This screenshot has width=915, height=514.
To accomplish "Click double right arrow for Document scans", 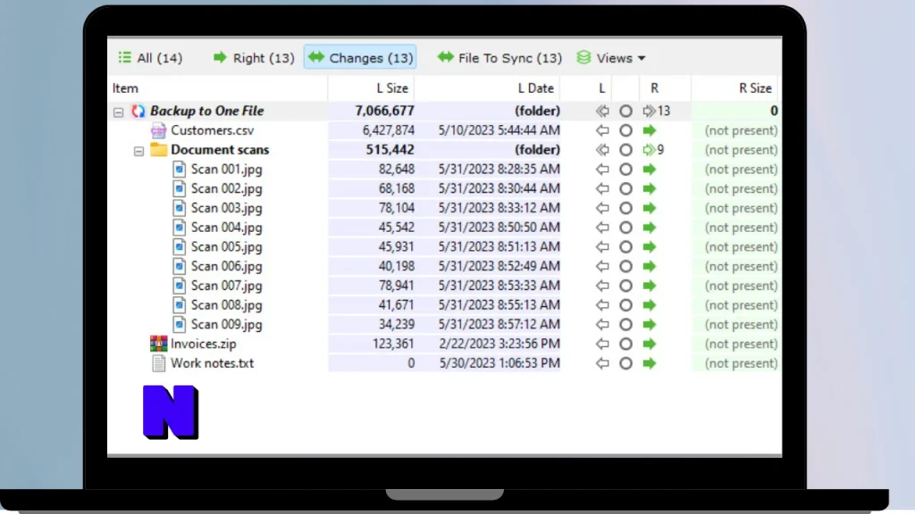I will tap(649, 150).
